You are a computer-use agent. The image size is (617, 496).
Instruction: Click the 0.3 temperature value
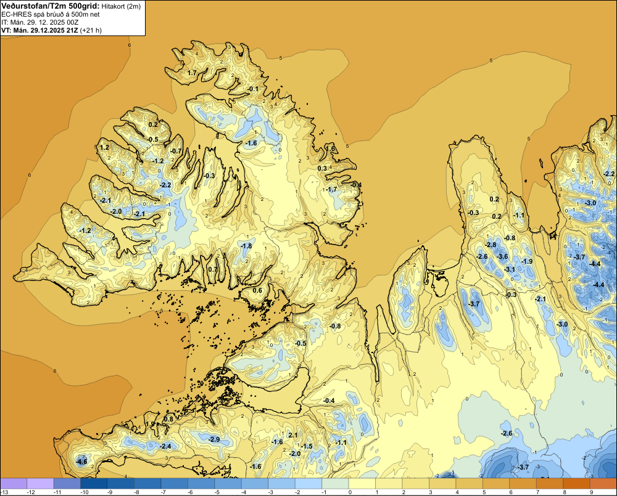click(322, 168)
